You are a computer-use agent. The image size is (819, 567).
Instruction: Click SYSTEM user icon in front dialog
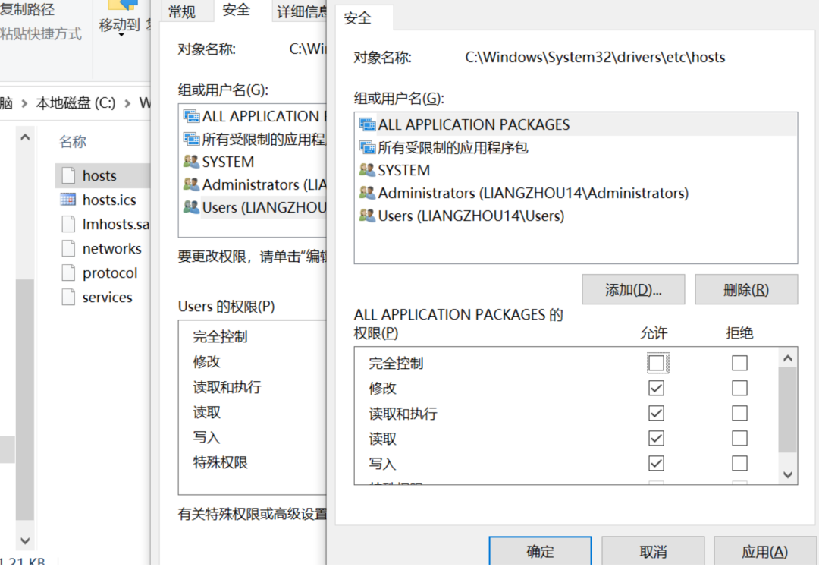click(367, 170)
